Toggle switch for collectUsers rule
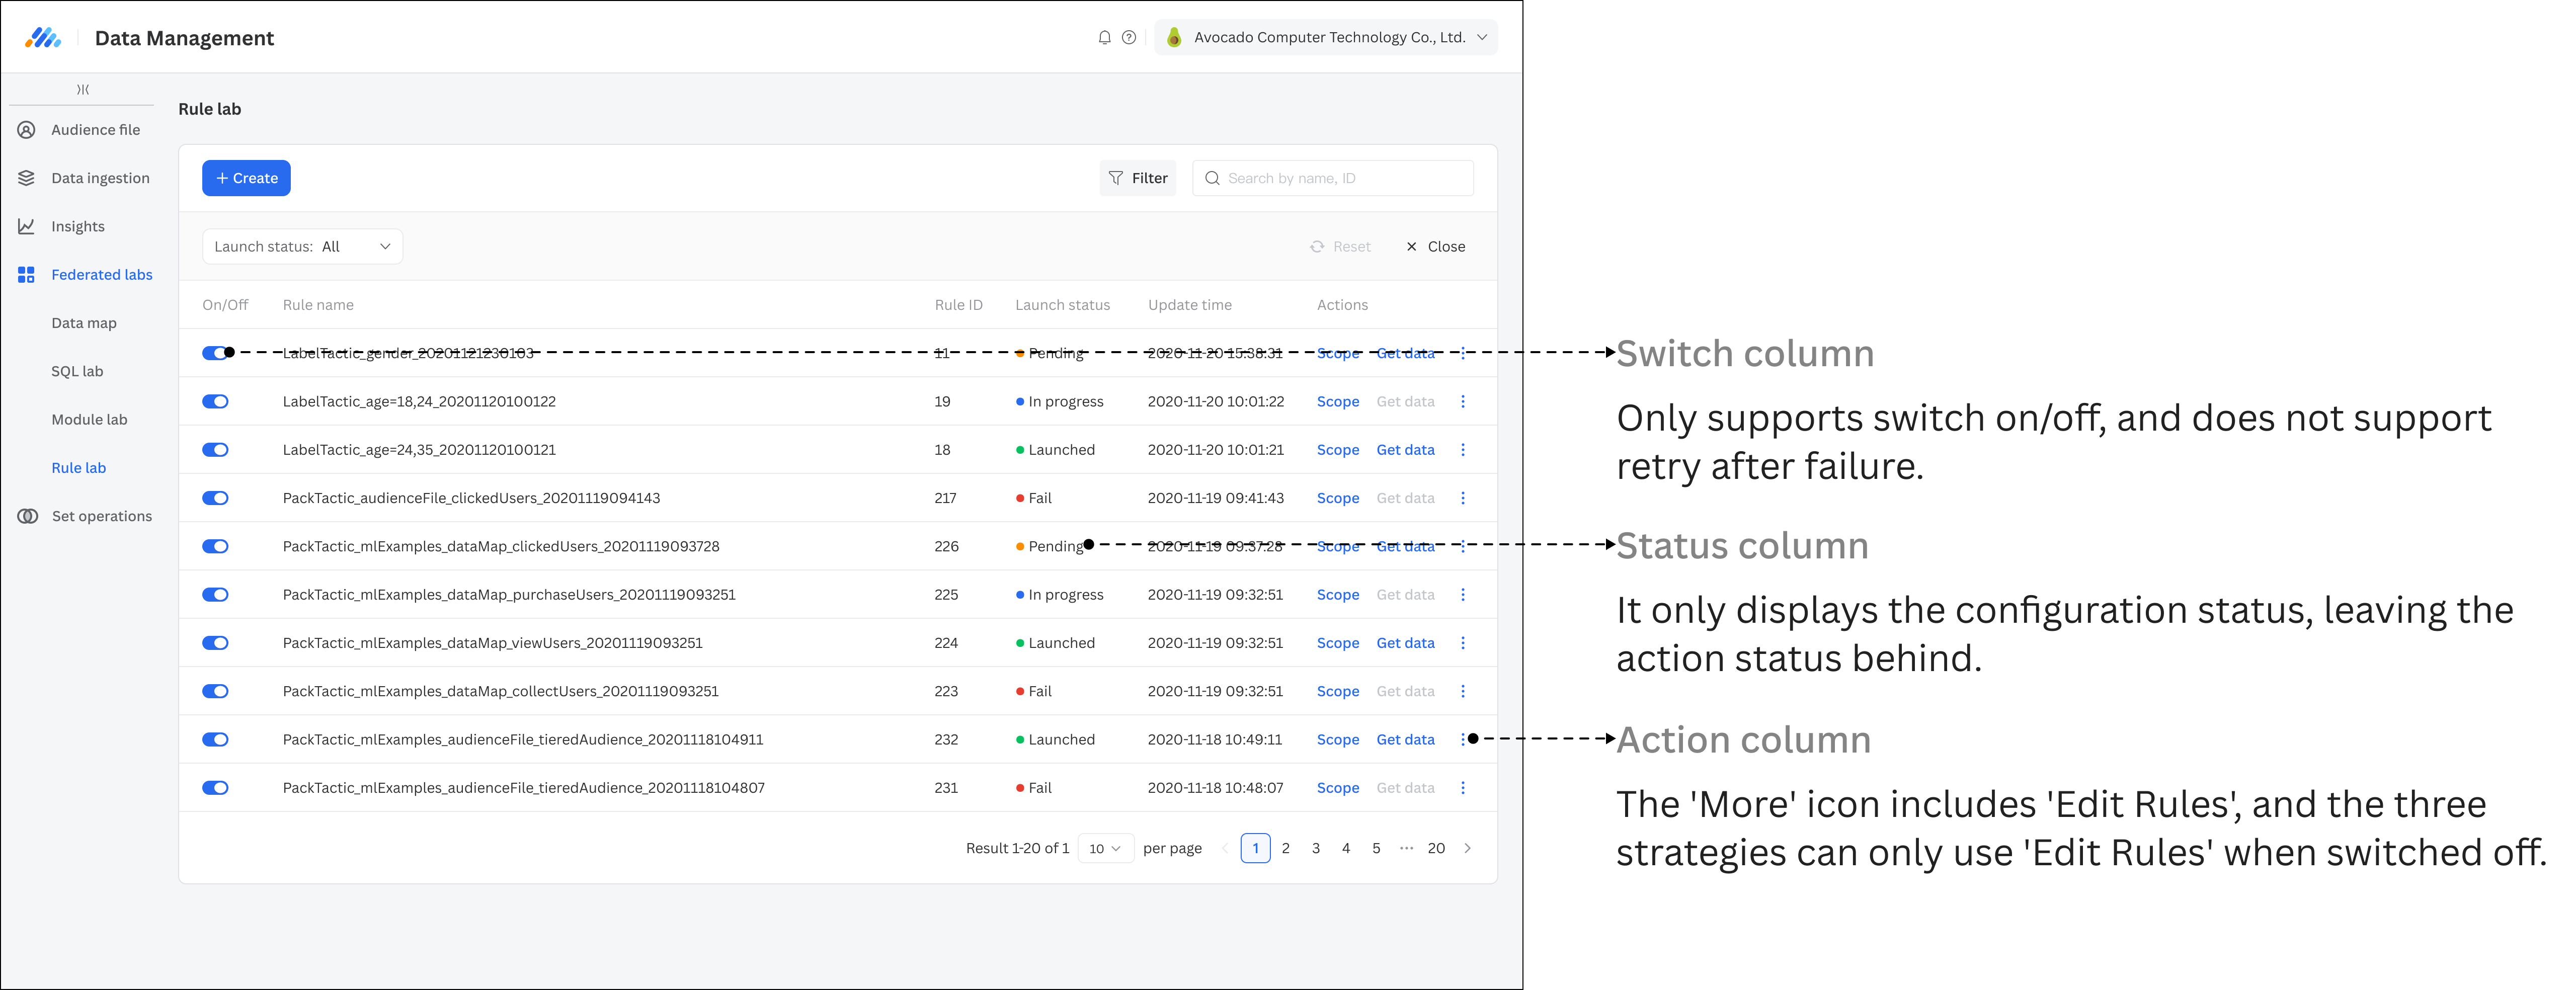 tap(215, 691)
